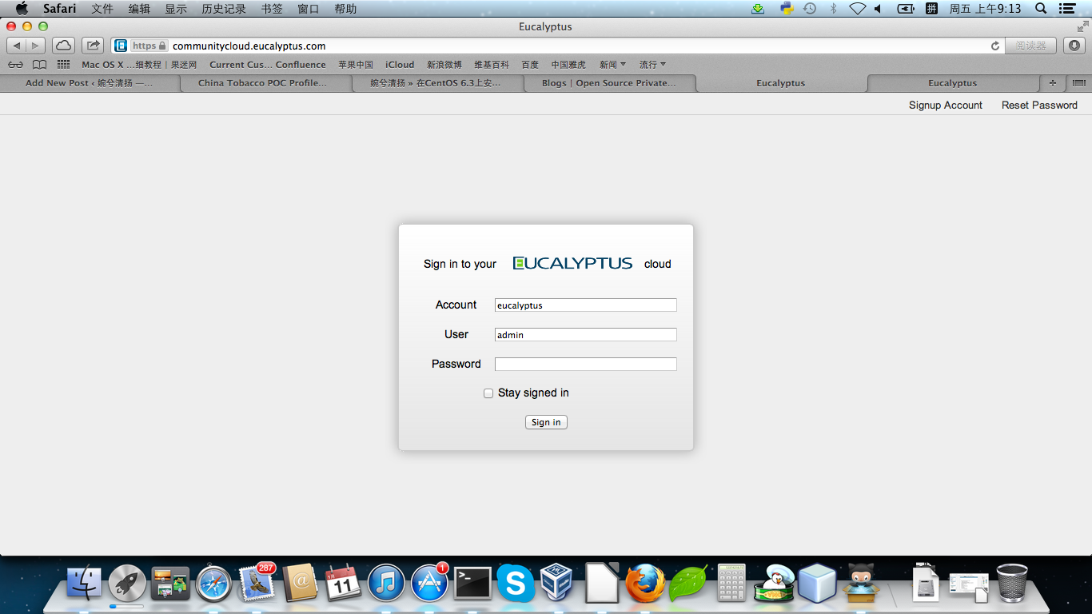The width and height of the screenshot is (1092, 614).
Task: Open the 历史记录 menu
Action: click(x=224, y=9)
